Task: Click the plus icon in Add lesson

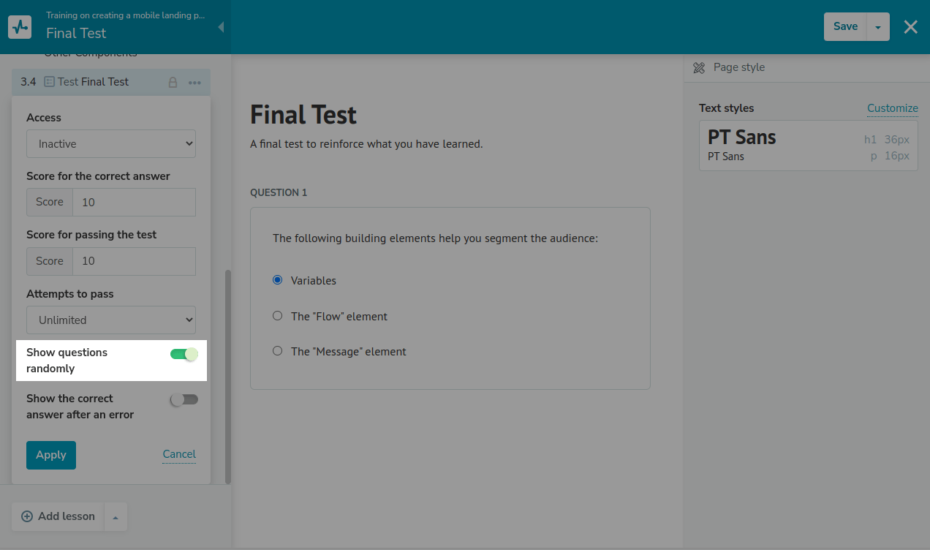Action: pos(27,516)
